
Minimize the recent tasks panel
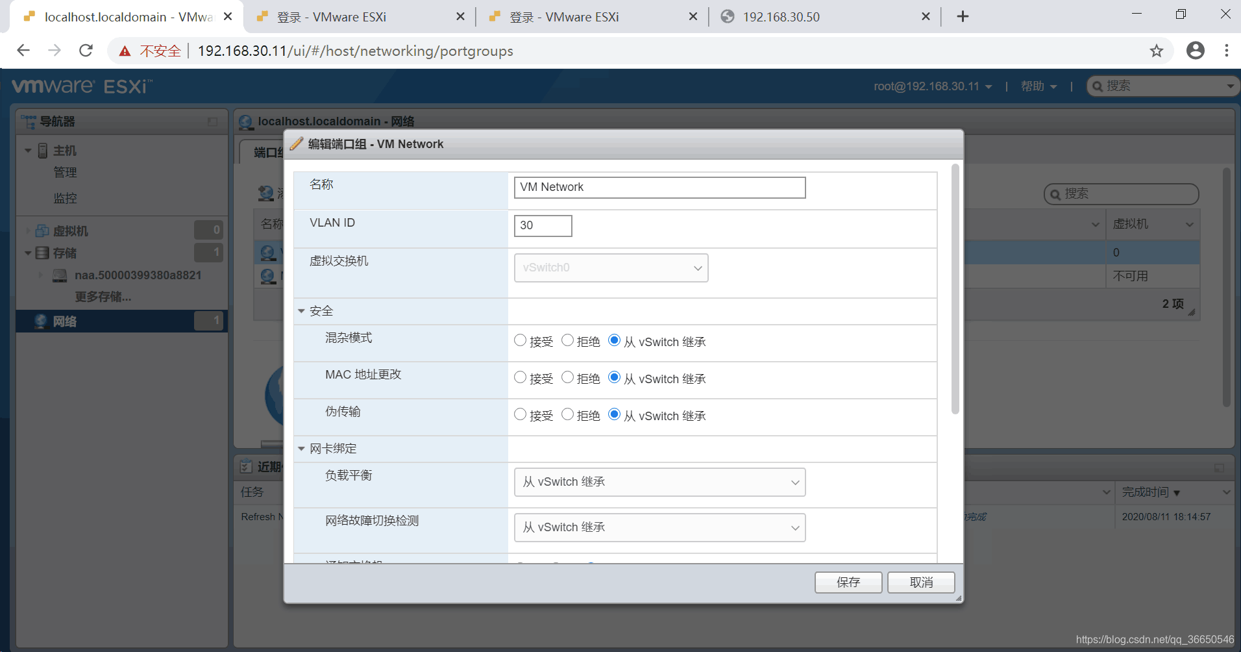tap(1219, 468)
